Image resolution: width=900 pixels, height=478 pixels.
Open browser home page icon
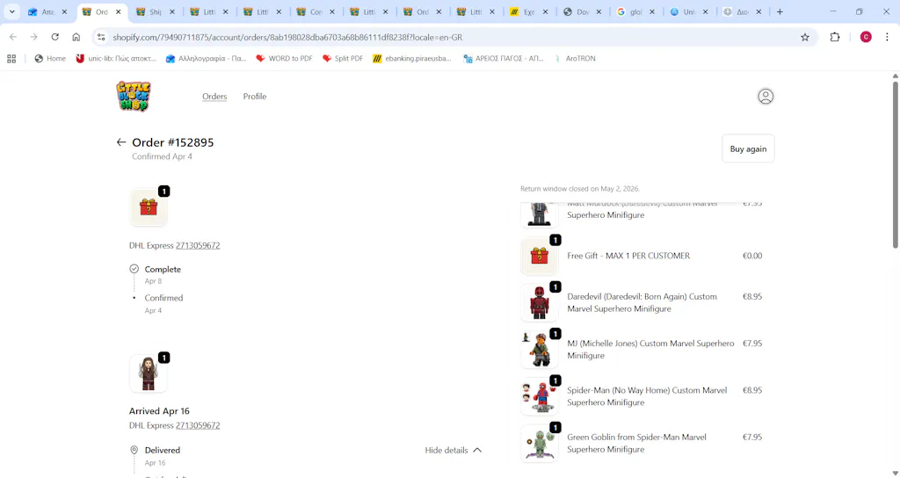pyautogui.click(x=76, y=37)
